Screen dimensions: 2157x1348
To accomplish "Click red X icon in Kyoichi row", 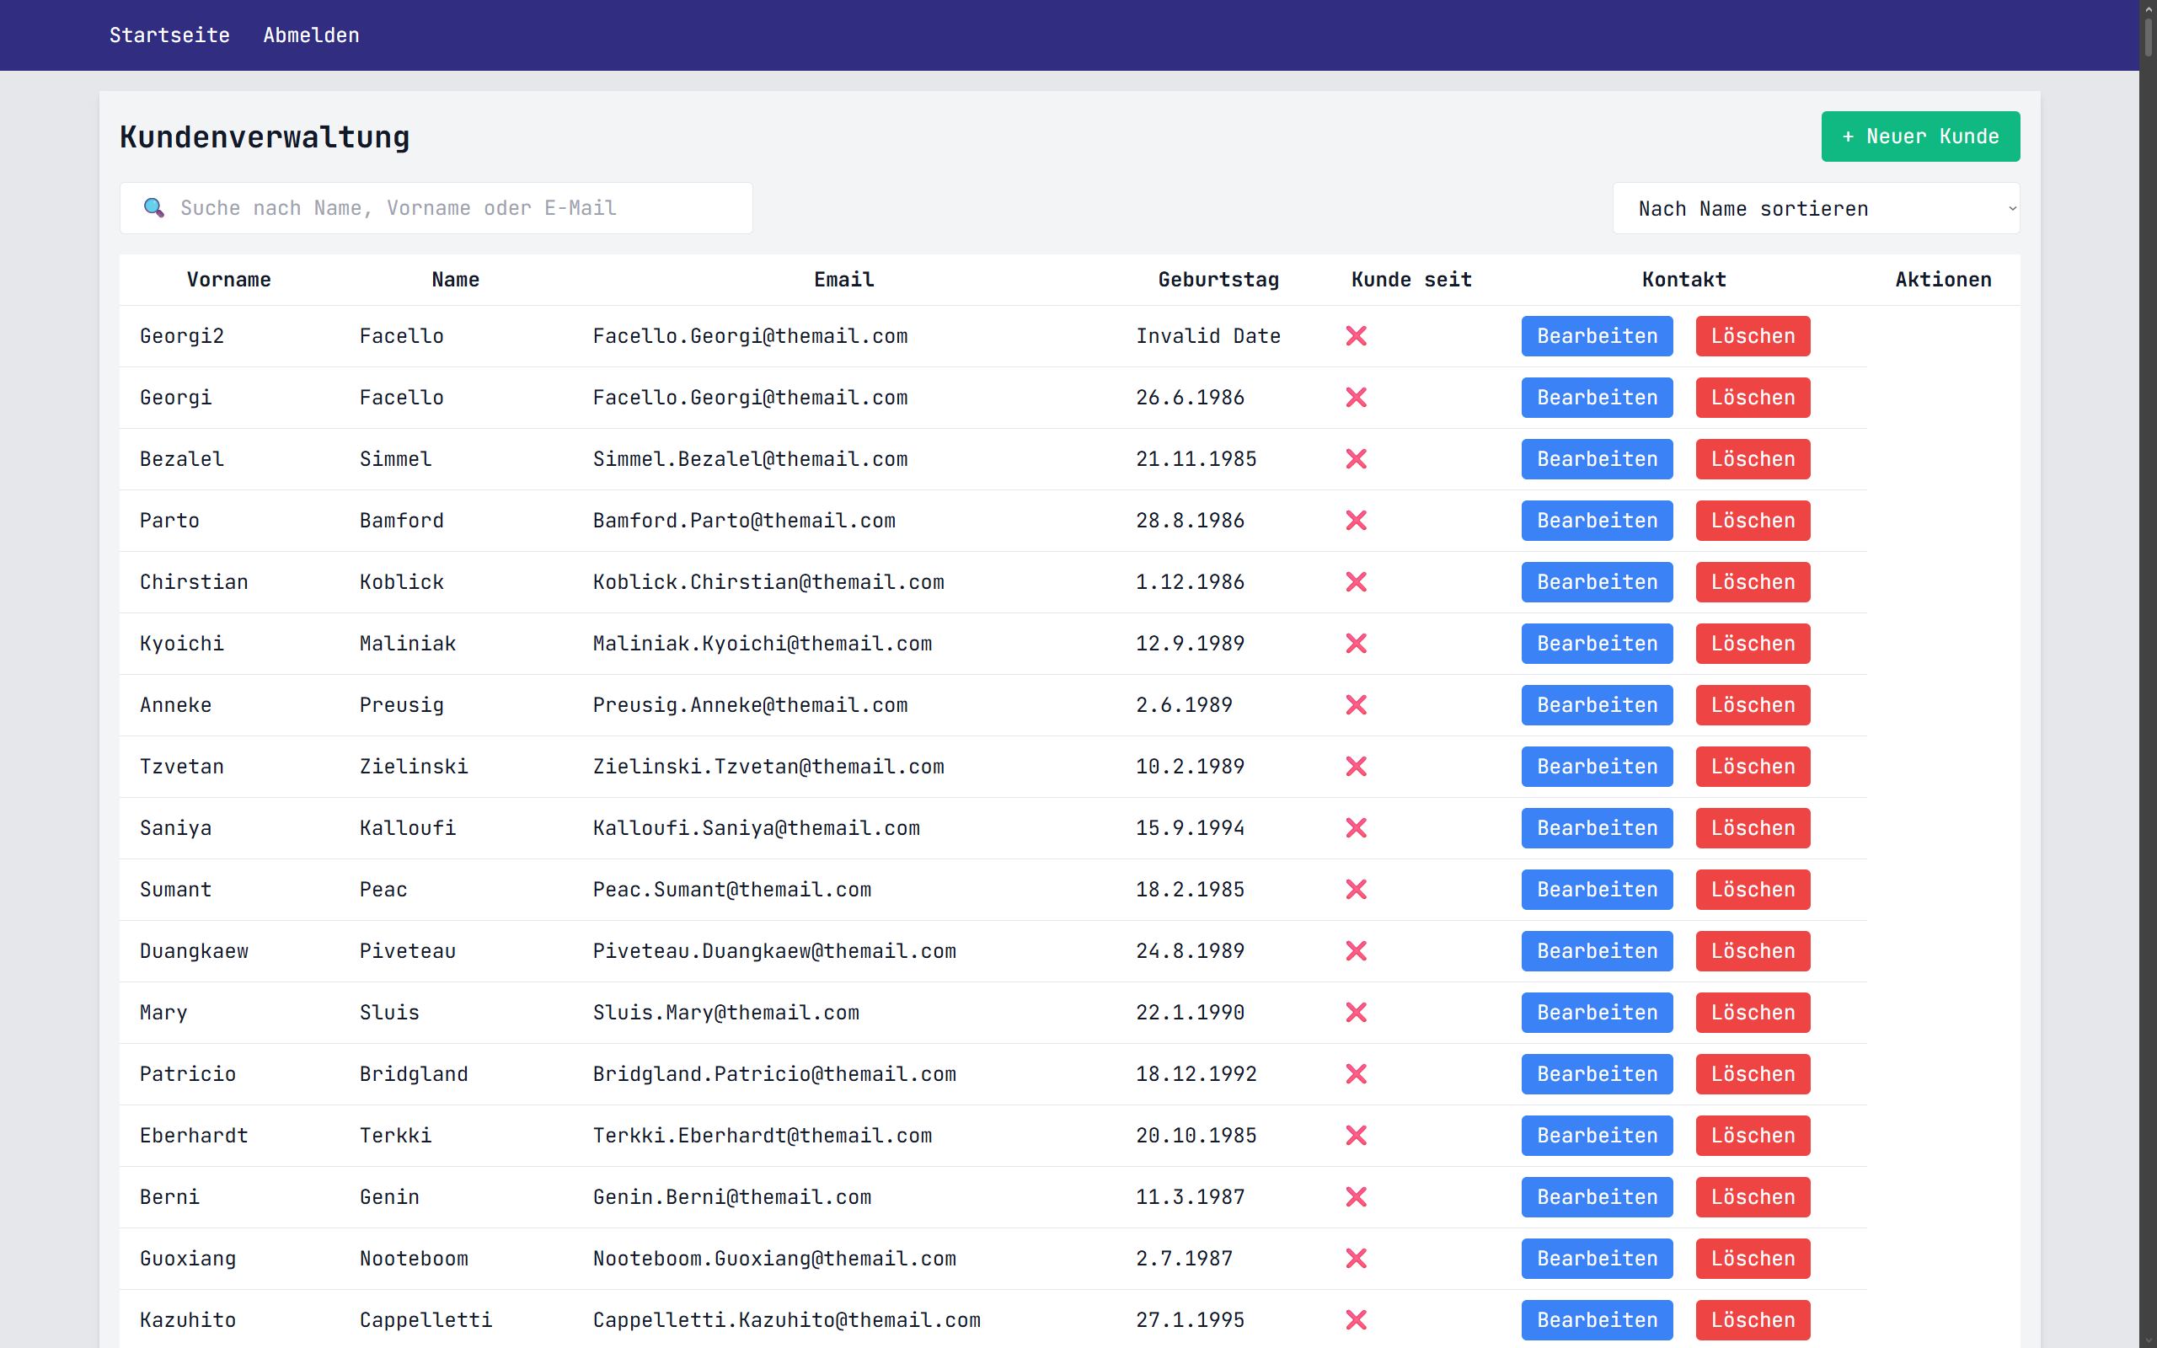I will [x=1356, y=644].
